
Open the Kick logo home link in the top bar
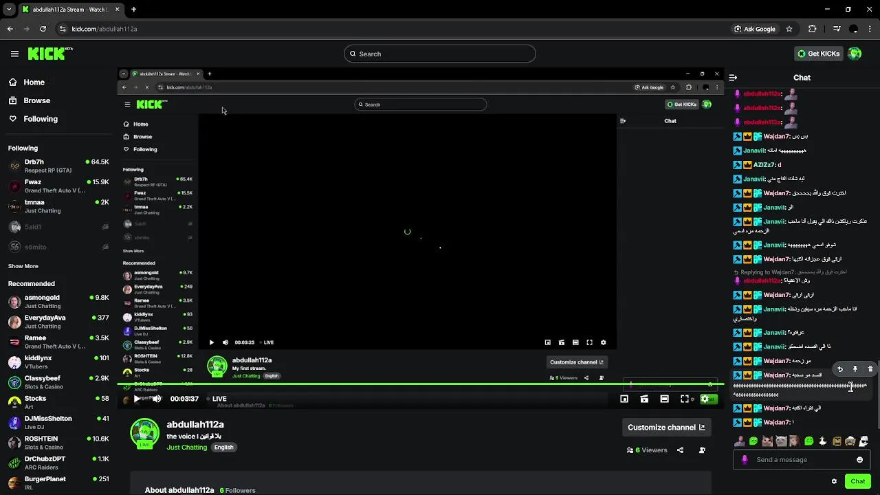[x=50, y=54]
